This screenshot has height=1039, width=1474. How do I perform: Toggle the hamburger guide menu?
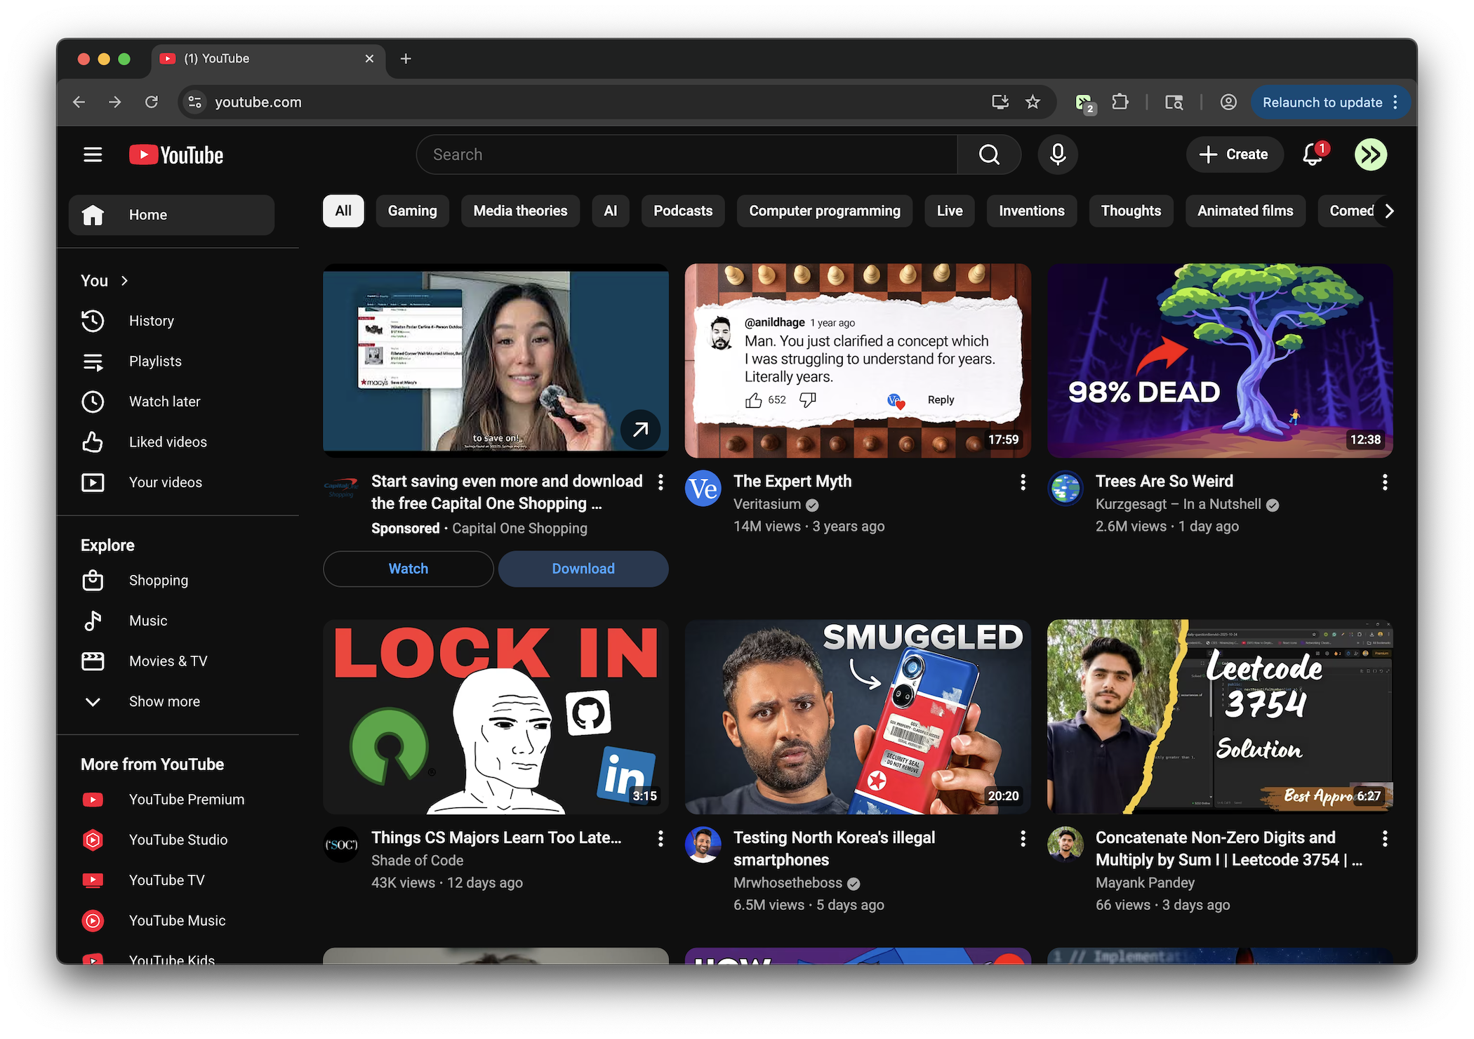point(93,154)
